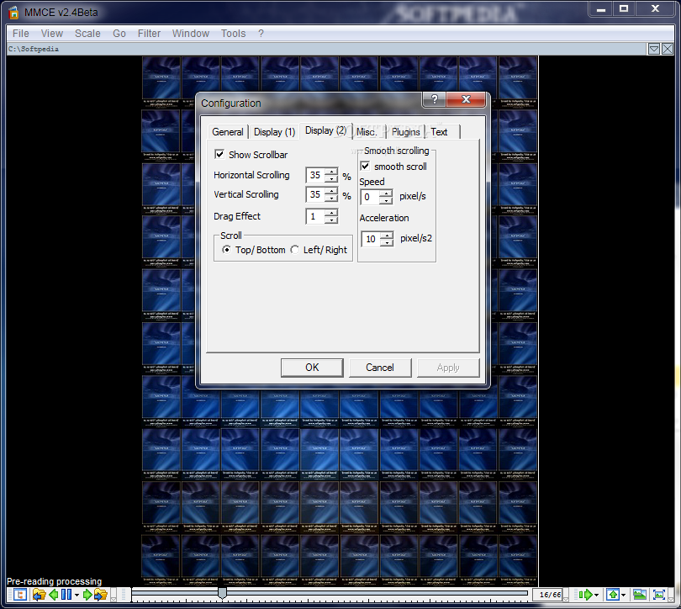Open the Filter menu
681x609 pixels.
coord(149,34)
